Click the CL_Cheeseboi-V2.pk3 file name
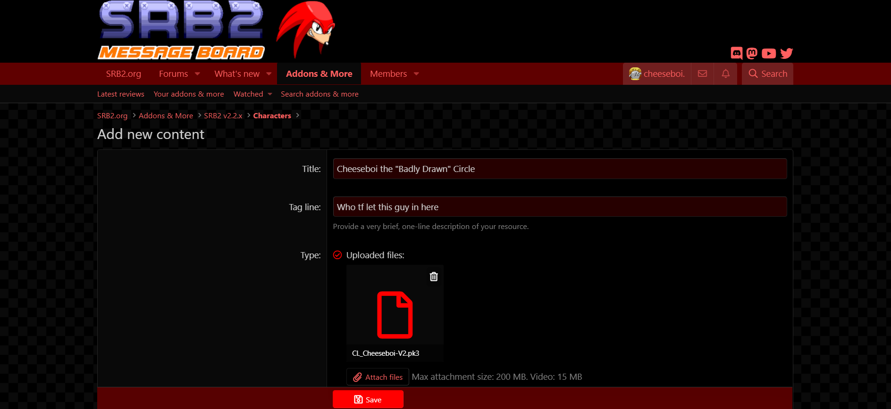 click(x=386, y=353)
